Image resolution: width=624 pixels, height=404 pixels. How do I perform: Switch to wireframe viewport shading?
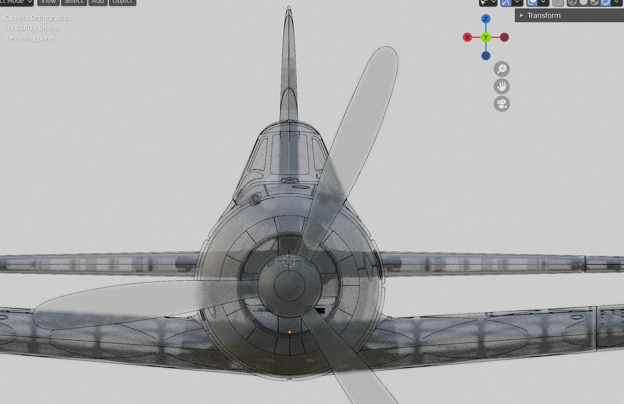pyautogui.click(x=572, y=2)
